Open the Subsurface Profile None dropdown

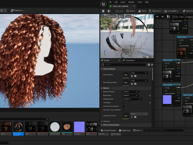[x=139, y=114]
